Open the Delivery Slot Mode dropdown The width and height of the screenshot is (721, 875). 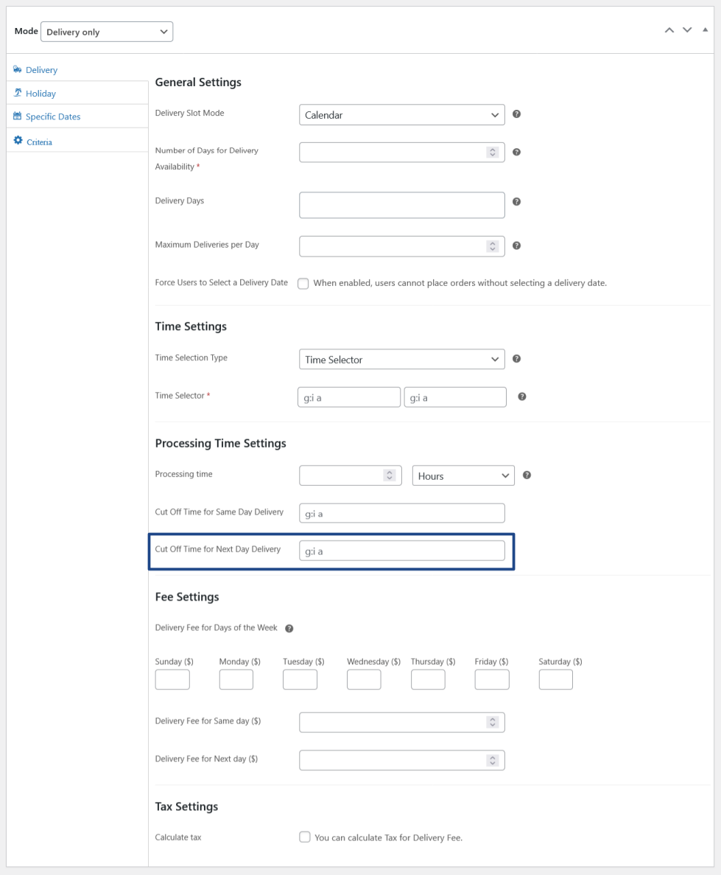coord(401,115)
